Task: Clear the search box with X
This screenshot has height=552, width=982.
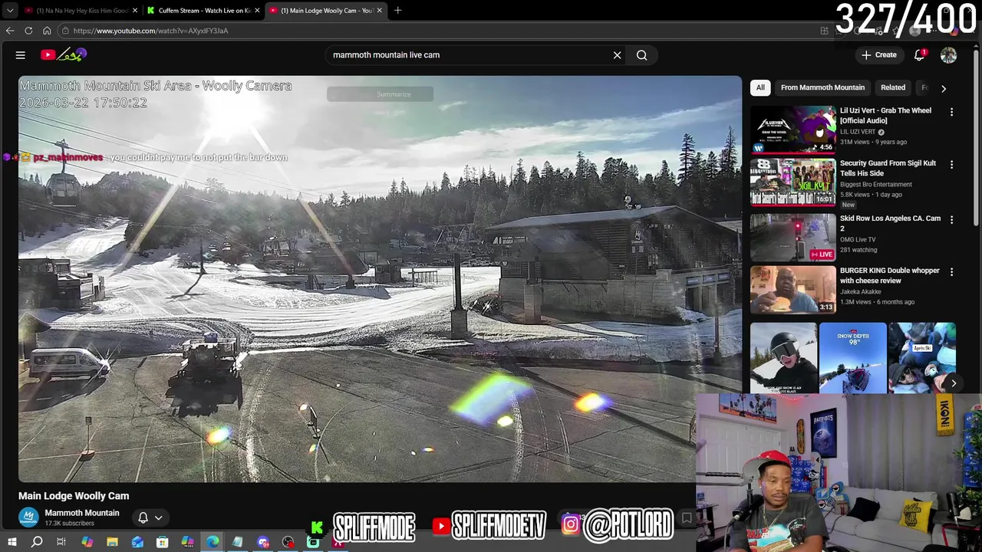Action: point(617,55)
